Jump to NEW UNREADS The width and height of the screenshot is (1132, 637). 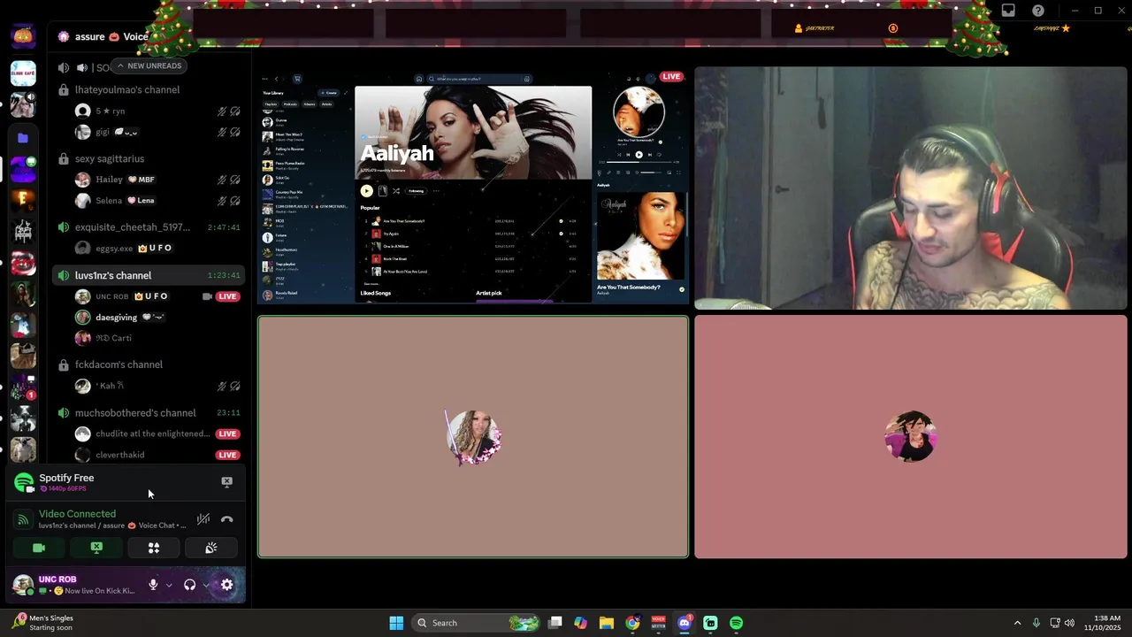tap(149, 65)
